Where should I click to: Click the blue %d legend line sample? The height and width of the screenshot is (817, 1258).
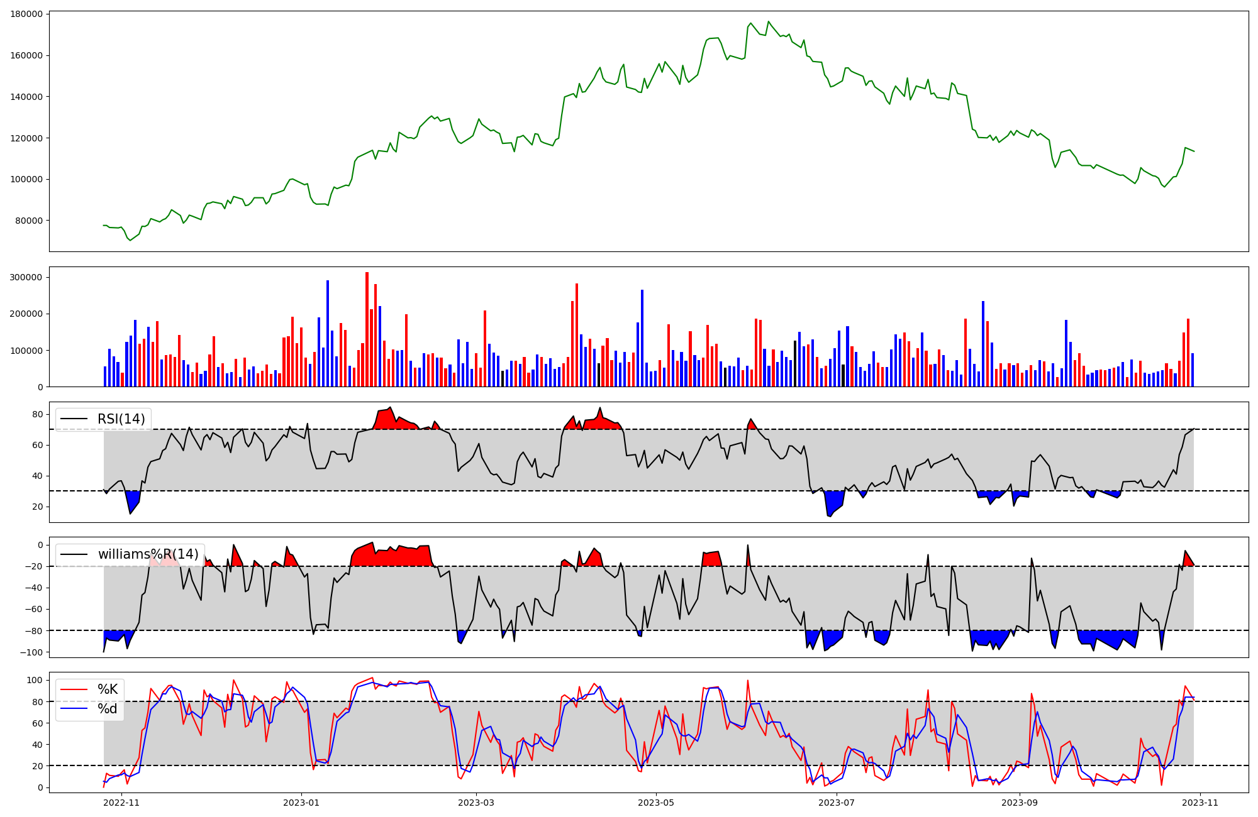[74, 710]
